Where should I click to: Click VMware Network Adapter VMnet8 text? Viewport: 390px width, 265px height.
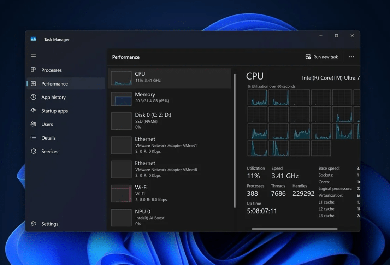click(166, 170)
